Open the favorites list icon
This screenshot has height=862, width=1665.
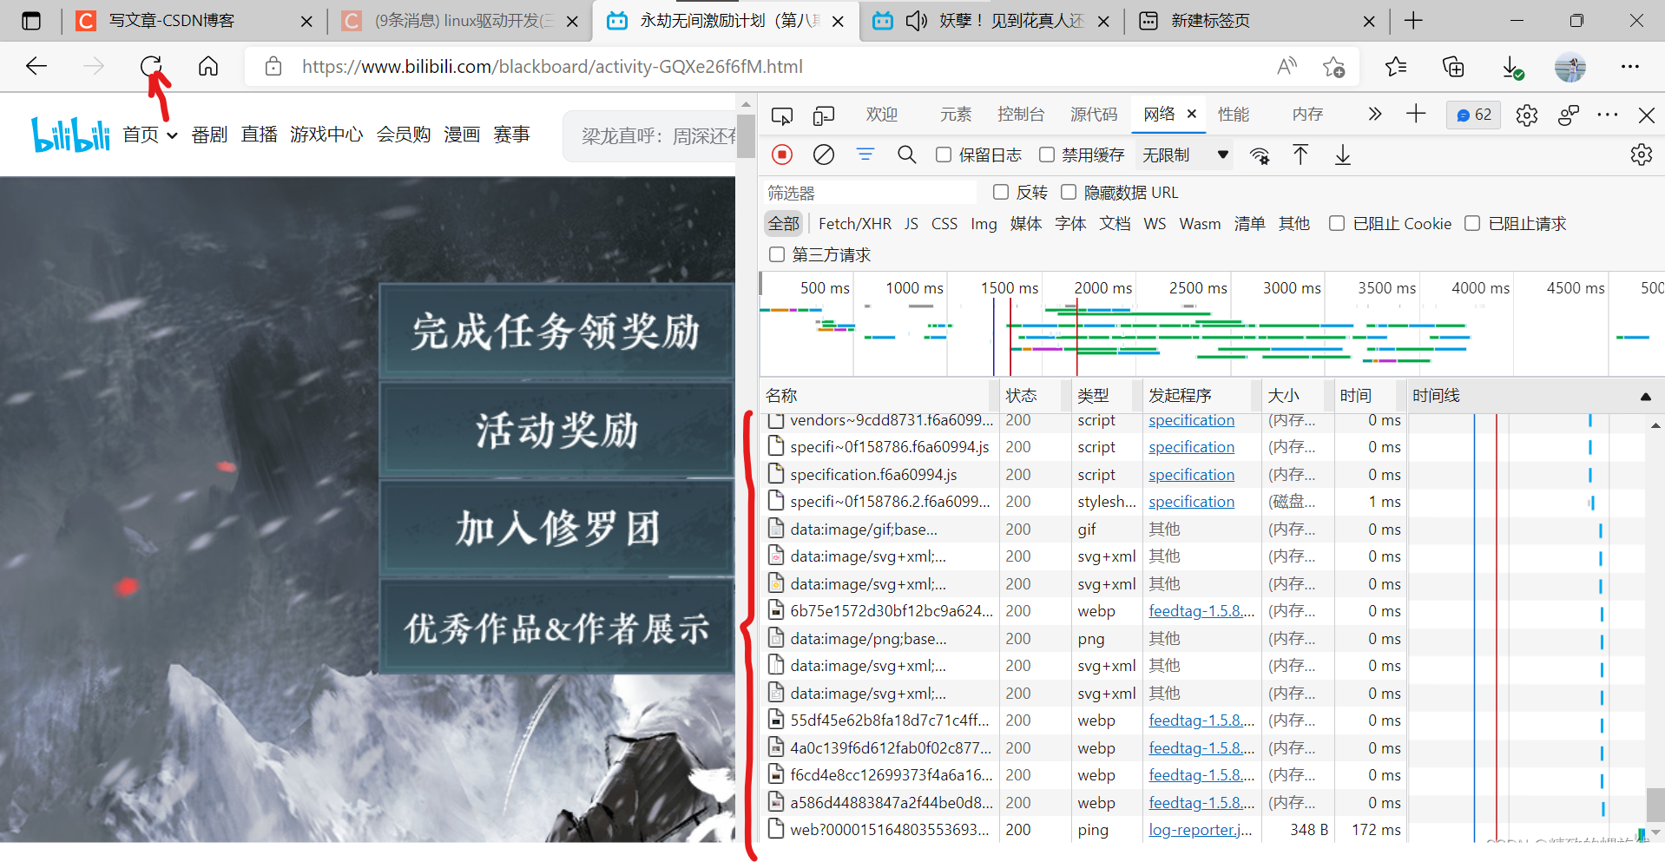1396,66
